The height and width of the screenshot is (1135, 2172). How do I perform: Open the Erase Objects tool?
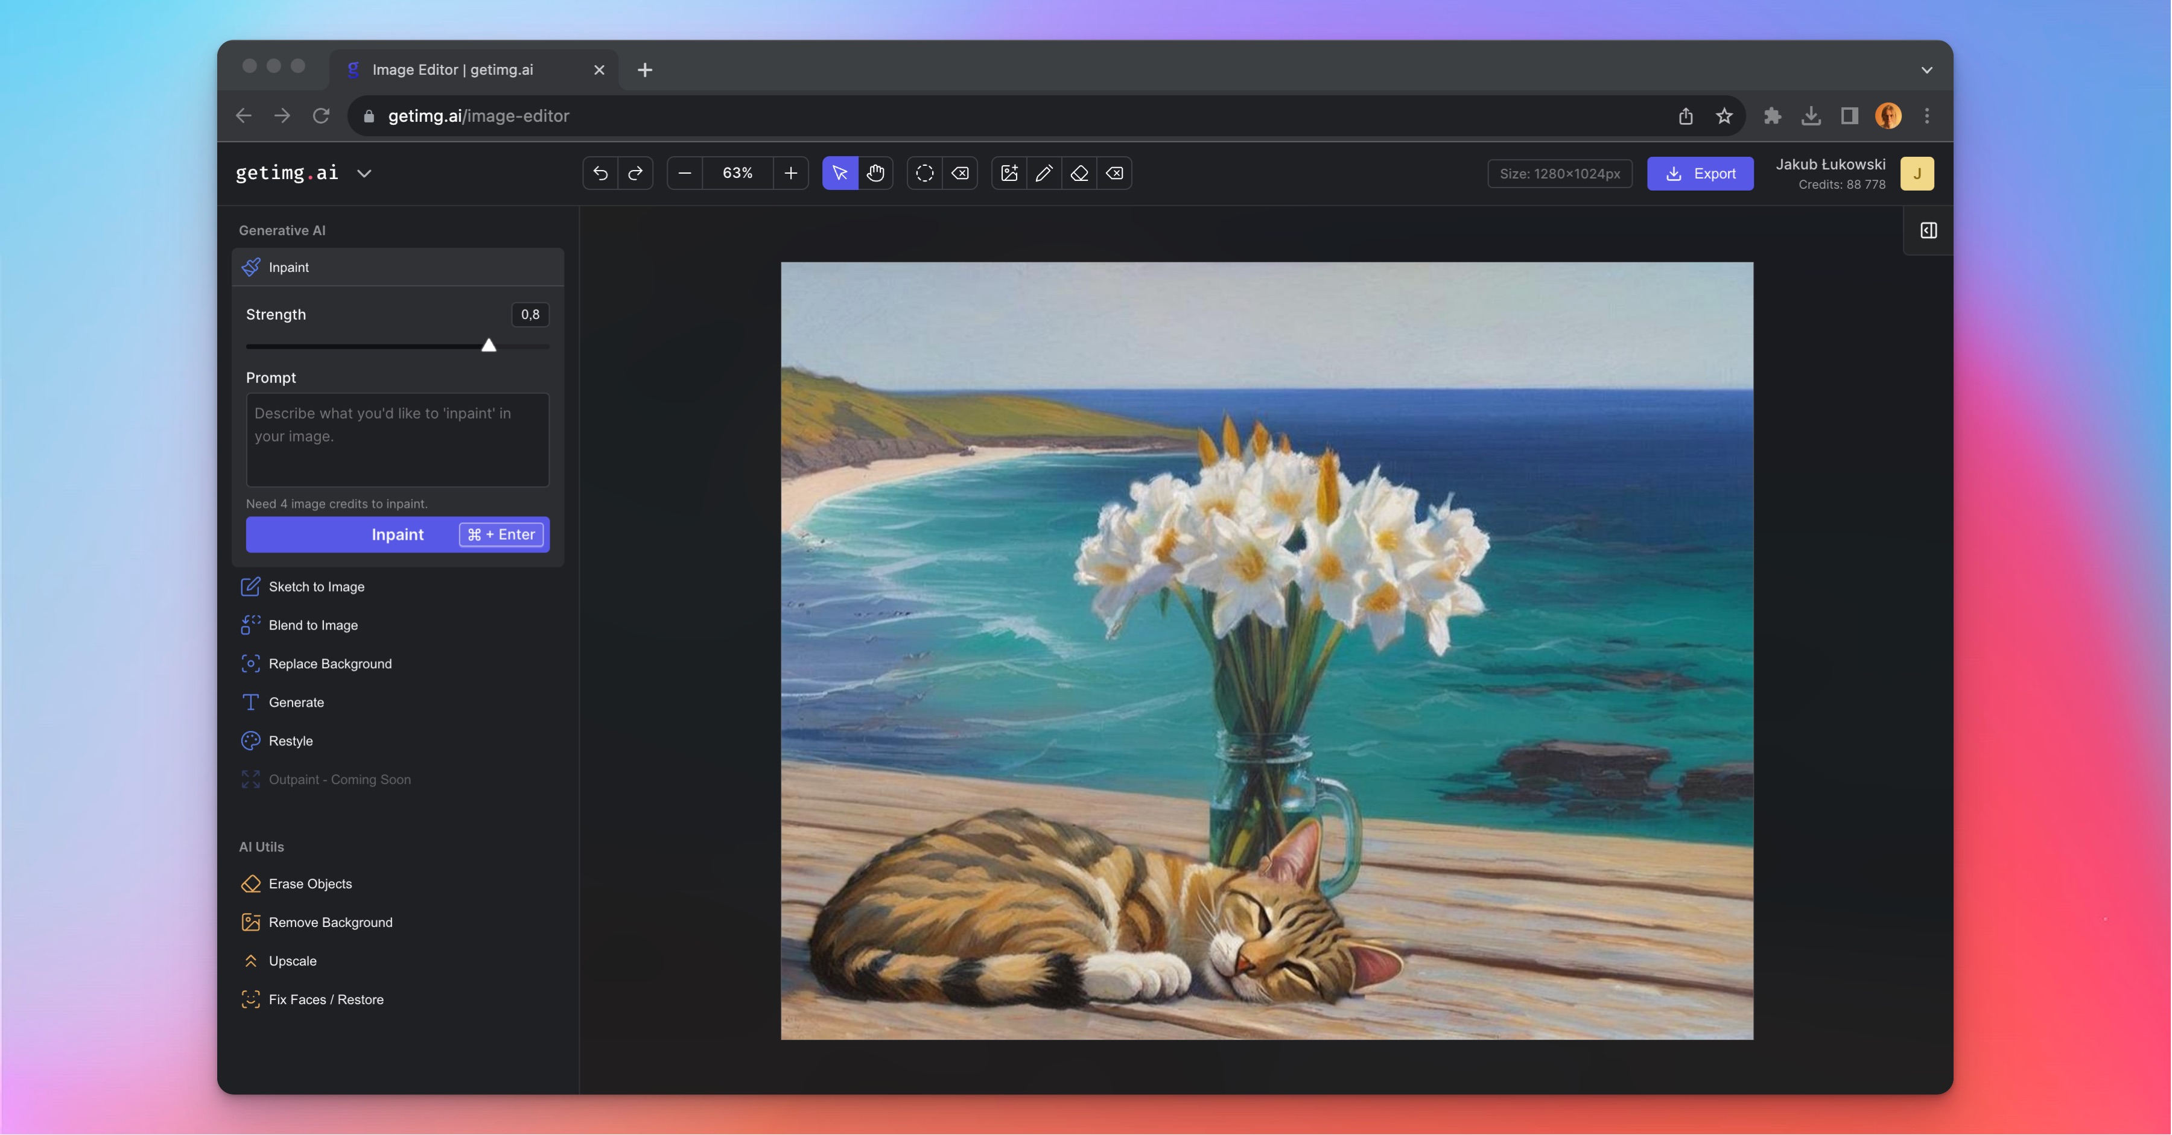click(x=310, y=884)
